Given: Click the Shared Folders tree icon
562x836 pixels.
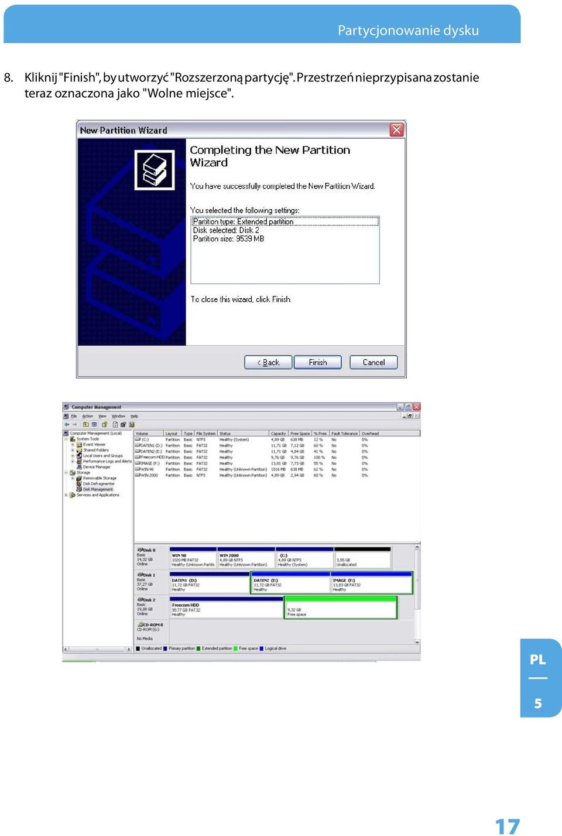Looking at the screenshot, I should pyautogui.click(x=79, y=450).
